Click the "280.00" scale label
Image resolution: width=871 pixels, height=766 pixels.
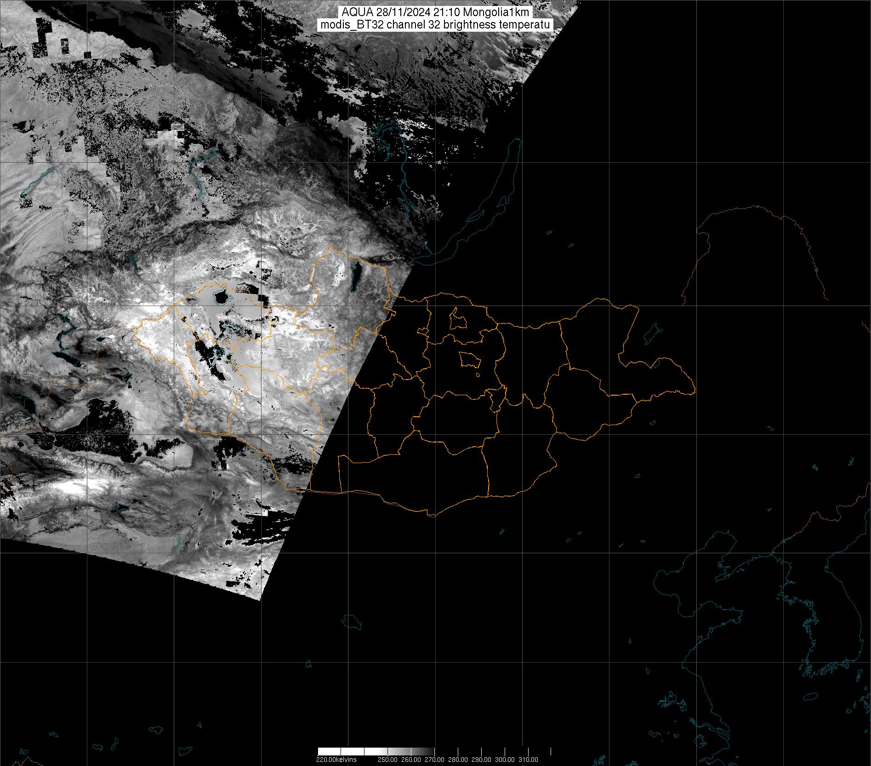point(457,760)
